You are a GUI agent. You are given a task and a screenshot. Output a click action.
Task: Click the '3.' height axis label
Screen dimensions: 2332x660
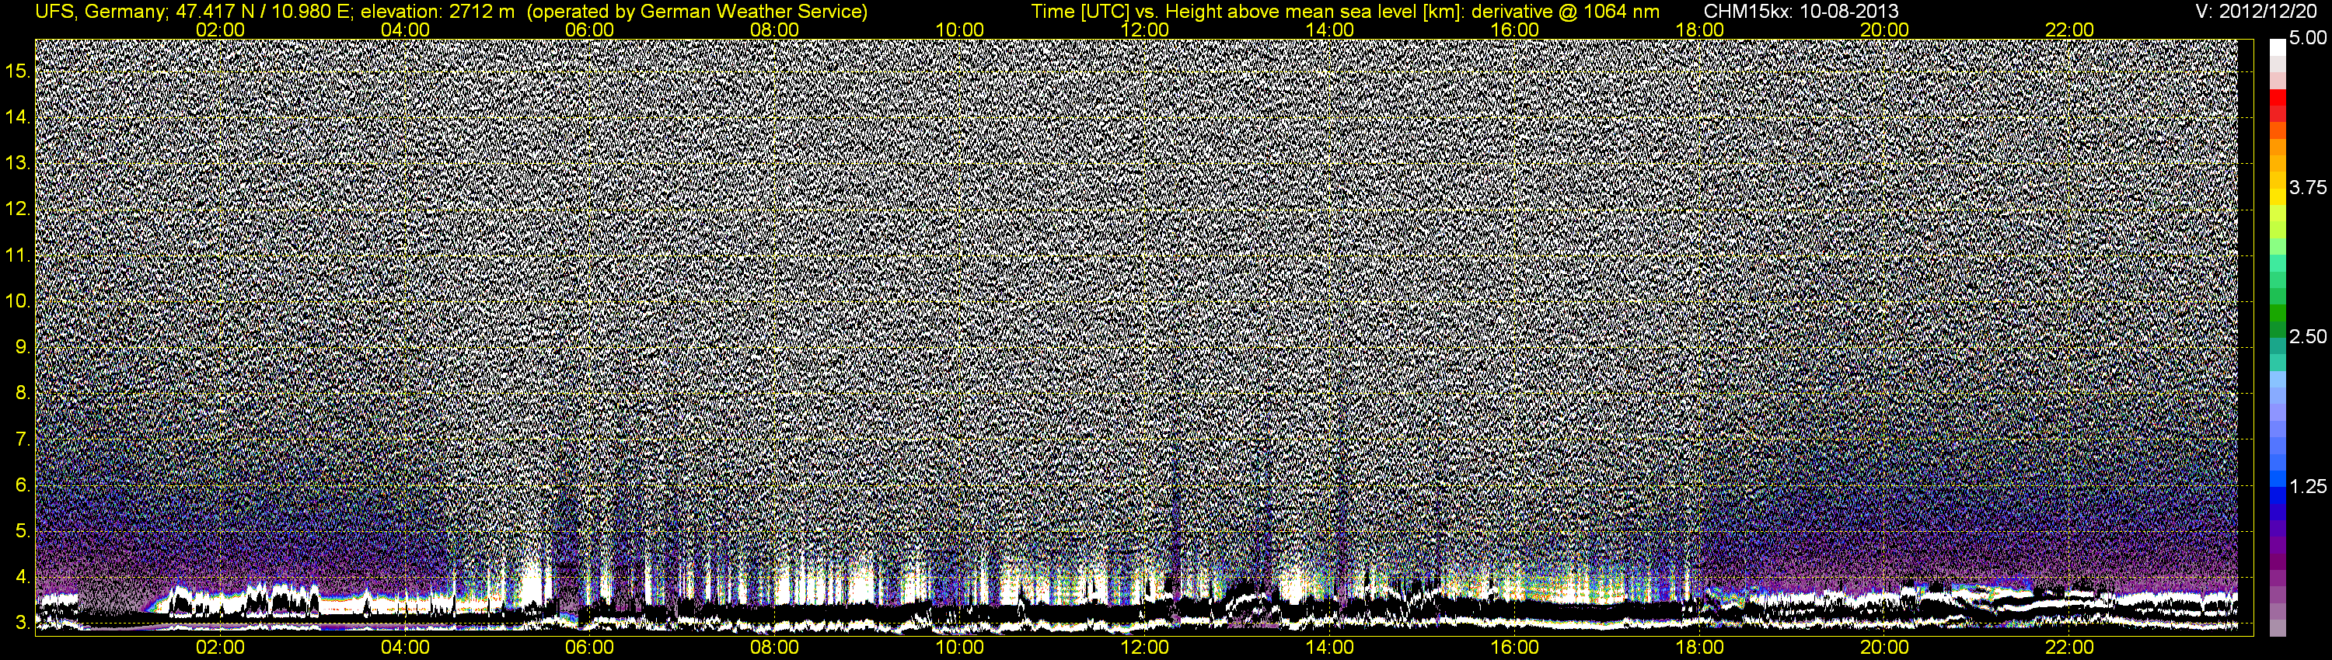(x=23, y=623)
